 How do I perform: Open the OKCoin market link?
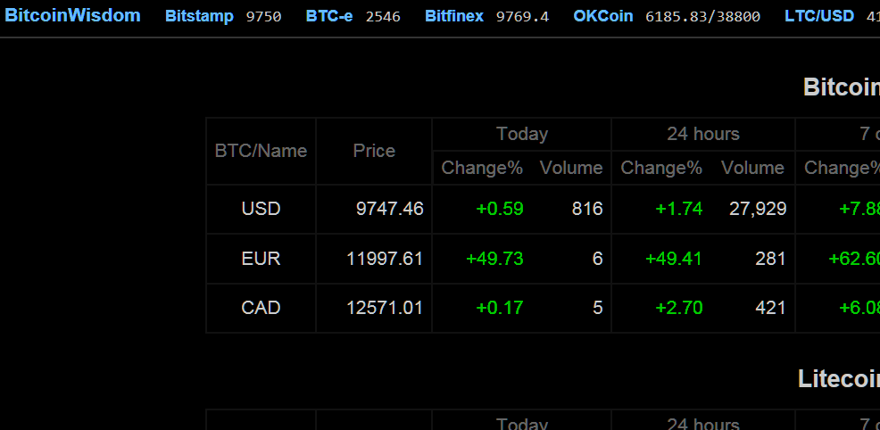[602, 16]
